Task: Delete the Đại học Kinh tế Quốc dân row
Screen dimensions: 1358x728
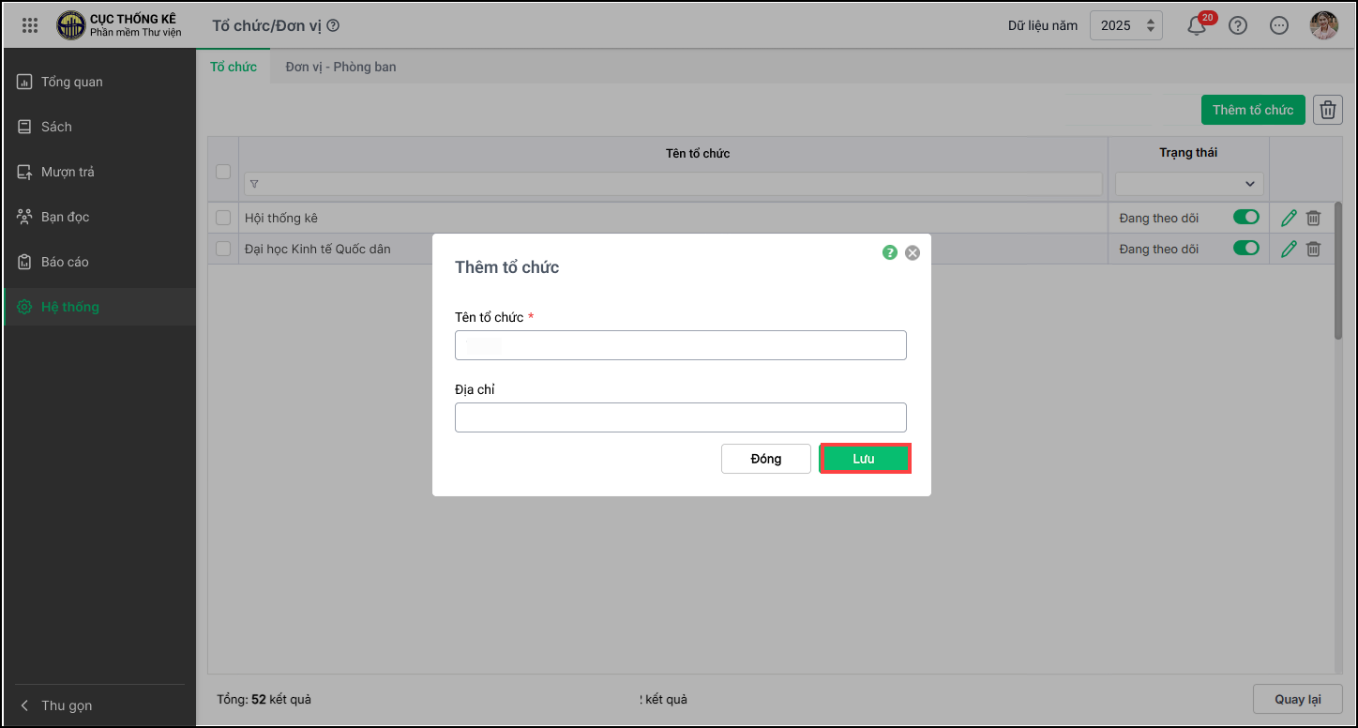Action: [1314, 249]
